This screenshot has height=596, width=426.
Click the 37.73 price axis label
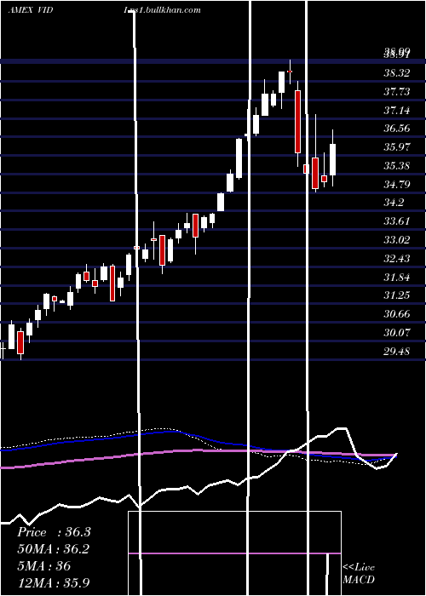[x=397, y=92]
